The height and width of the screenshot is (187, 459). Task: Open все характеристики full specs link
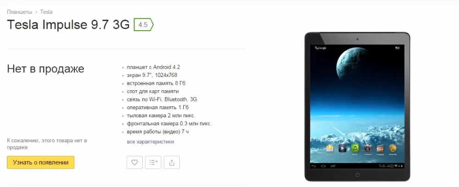[151, 142]
